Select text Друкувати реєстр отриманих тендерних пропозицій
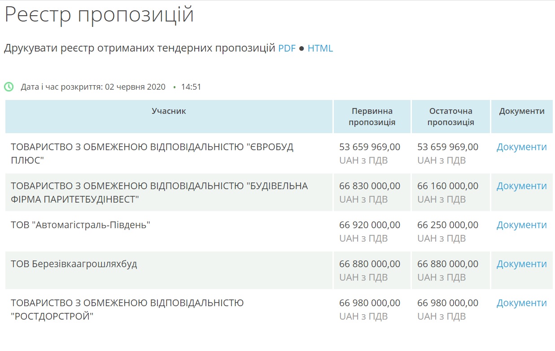 [x=140, y=48]
